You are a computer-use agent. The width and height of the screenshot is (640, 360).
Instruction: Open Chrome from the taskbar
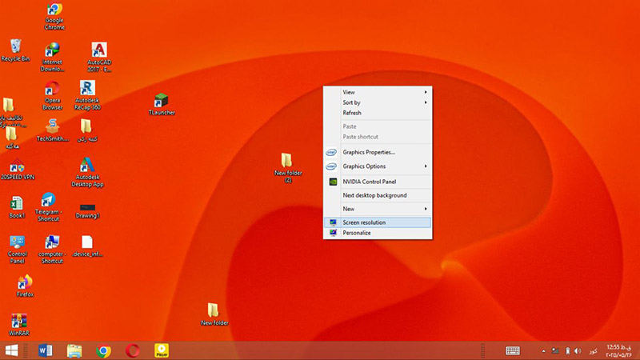click(x=103, y=350)
